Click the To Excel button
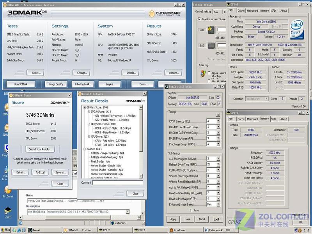This screenshot has height=234, width=312. pyautogui.click(x=40, y=172)
